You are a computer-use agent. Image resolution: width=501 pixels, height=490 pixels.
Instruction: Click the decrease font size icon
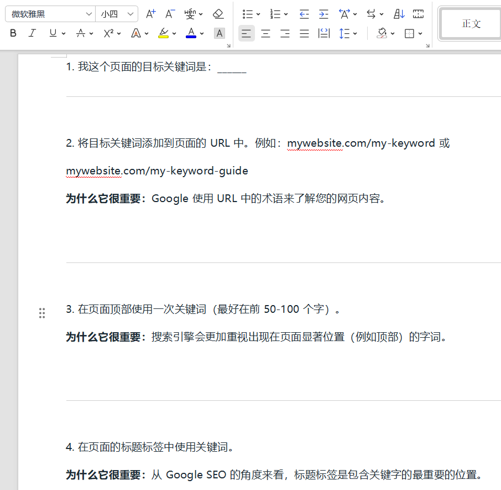coord(170,14)
